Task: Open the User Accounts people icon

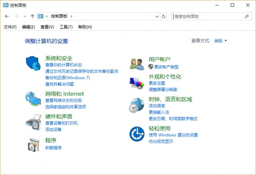Action: pyautogui.click(x=137, y=64)
